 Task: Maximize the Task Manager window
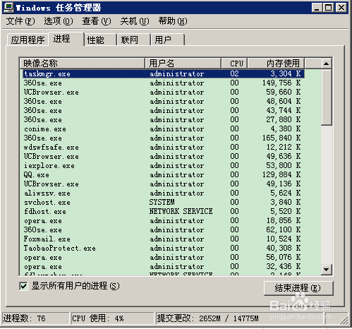(x=328, y=8)
